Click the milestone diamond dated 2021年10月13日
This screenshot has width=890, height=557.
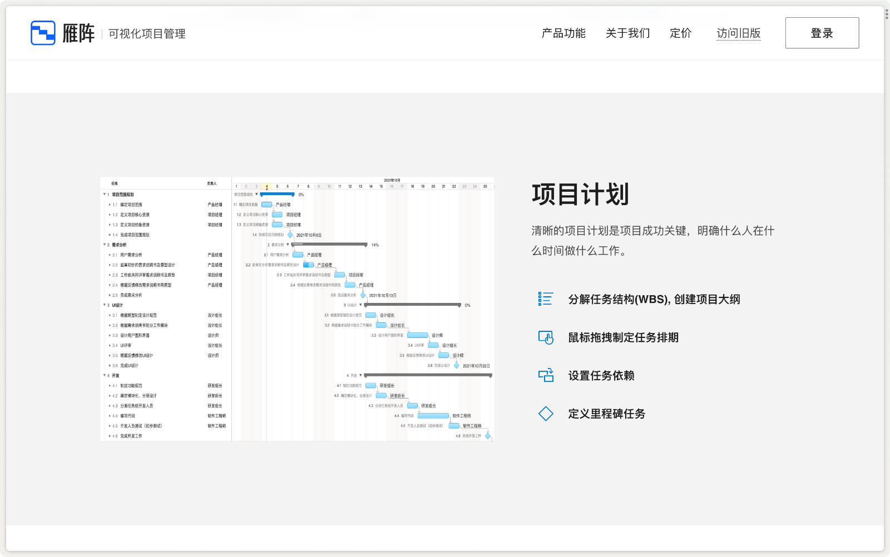(363, 295)
